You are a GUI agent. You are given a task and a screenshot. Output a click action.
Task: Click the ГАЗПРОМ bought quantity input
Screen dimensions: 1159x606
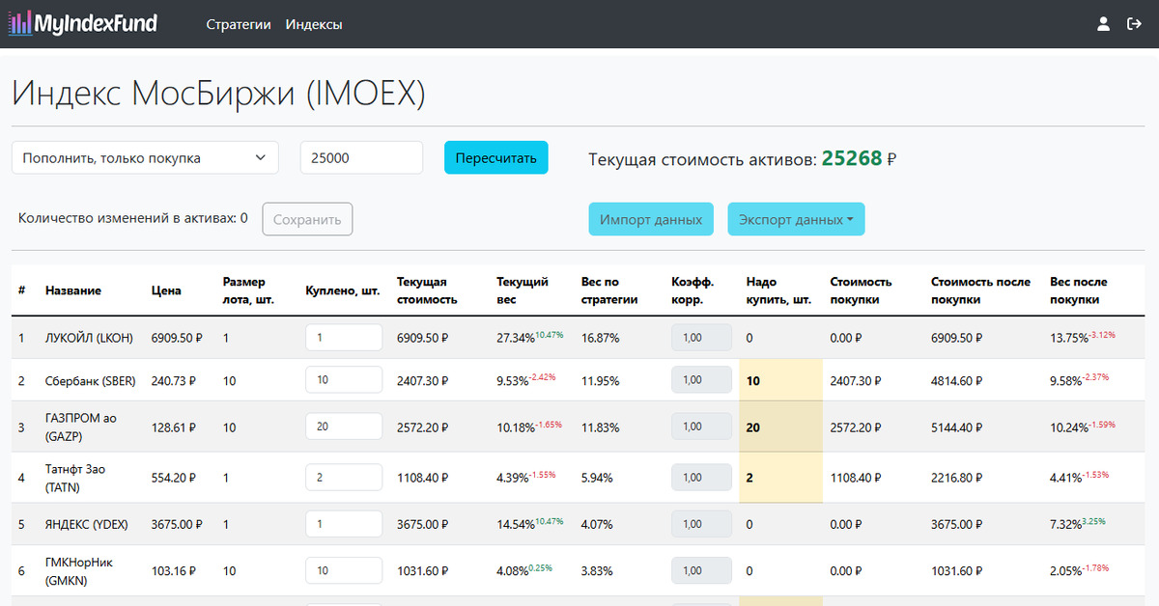(x=344, y=427)
